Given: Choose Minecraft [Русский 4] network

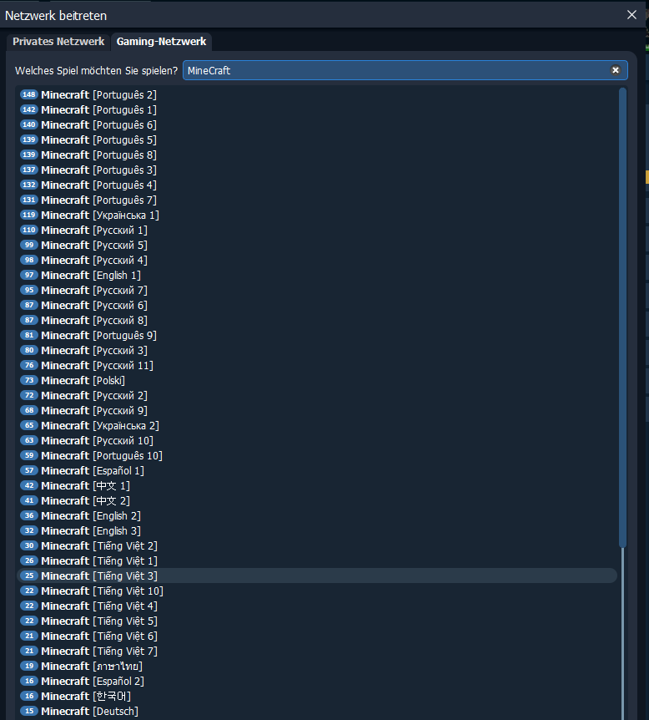Looking at the screenshot, I should click(x=317, y=260).
